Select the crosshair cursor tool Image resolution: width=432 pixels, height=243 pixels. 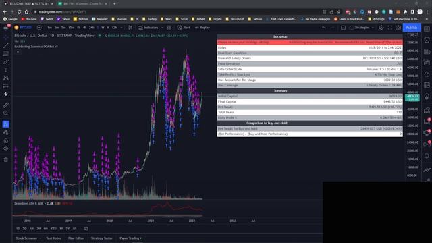coord(6,37)
